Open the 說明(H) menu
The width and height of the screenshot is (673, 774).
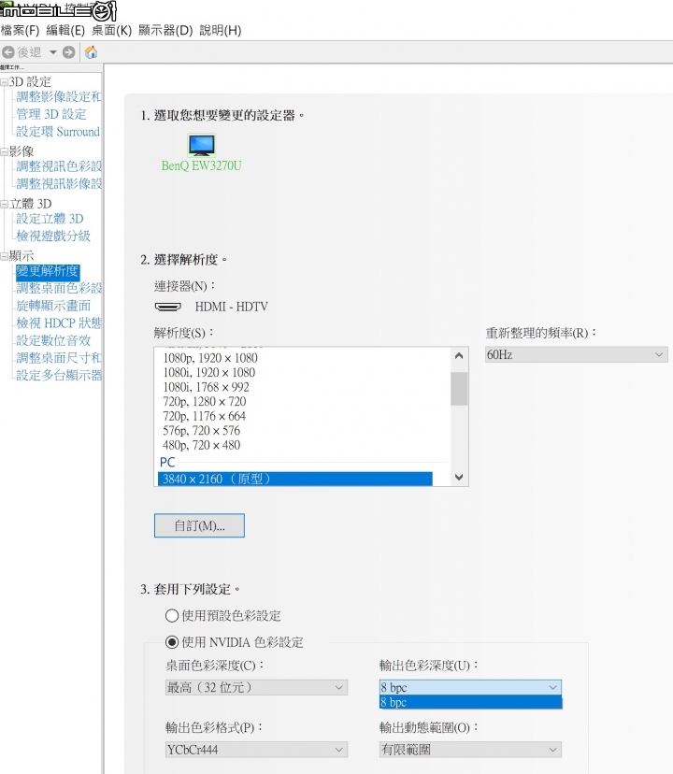[221, 31]
